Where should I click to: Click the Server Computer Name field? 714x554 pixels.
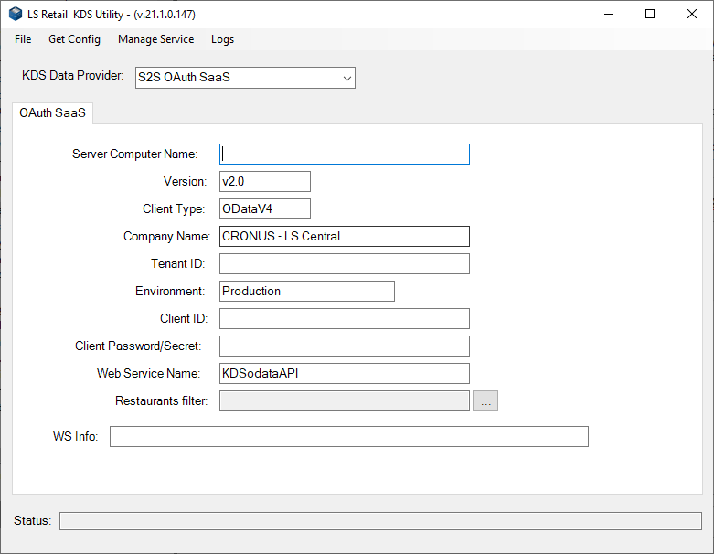[345, 154]
